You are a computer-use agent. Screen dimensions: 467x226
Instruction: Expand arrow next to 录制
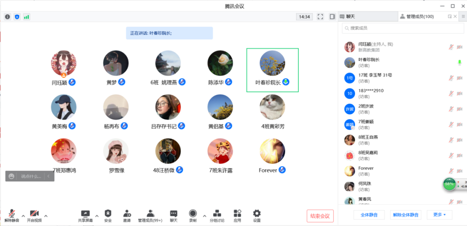205,216
